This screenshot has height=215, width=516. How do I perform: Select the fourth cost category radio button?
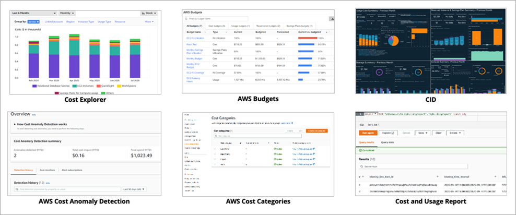coord(215,164)
